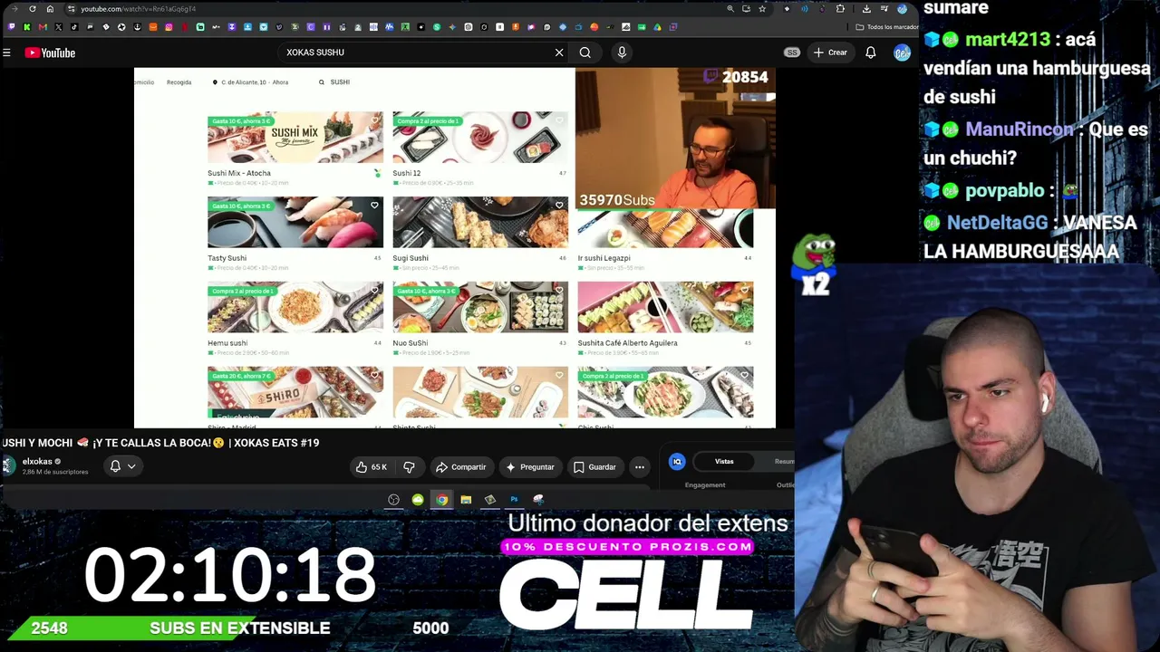Screen dimensions: 1160x652
Task: Open YouTube notifications bell in header
Action: (871, 53)
